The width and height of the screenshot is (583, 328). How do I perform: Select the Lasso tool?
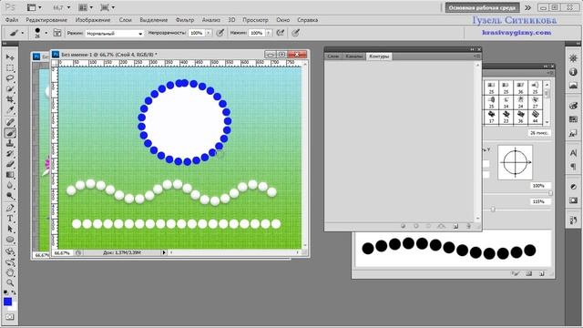pos(10,78)
